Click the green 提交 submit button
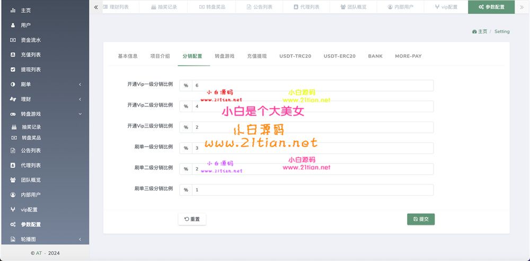Image resolution: width=530 pixels, height=261 pixels. point(421,219)
